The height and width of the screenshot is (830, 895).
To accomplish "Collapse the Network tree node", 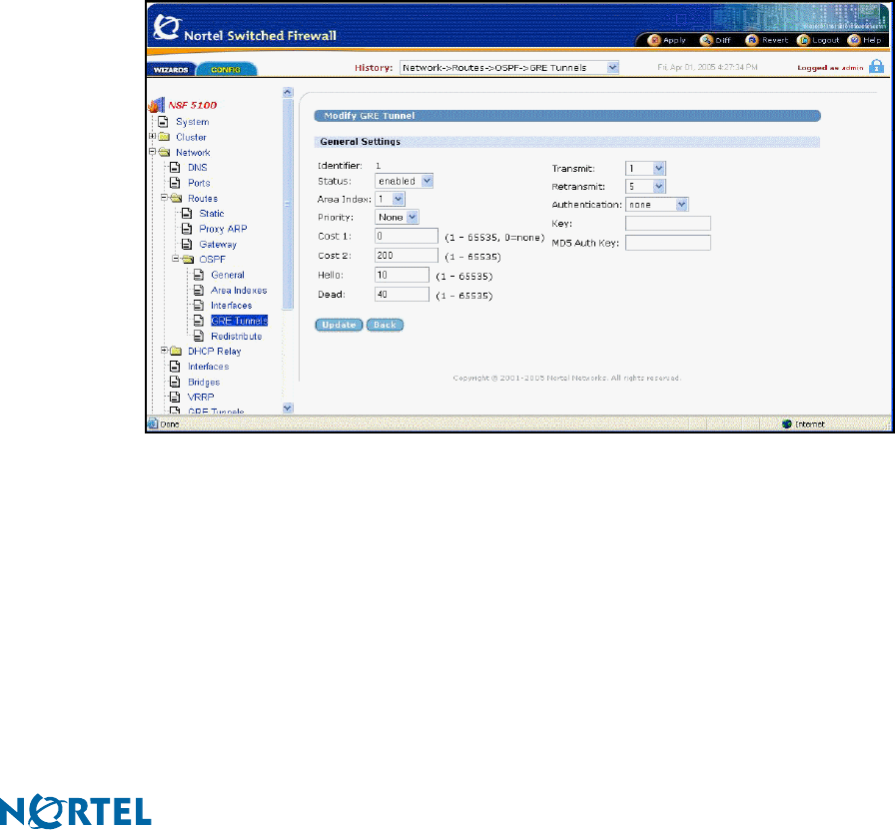I will point(153,152).
